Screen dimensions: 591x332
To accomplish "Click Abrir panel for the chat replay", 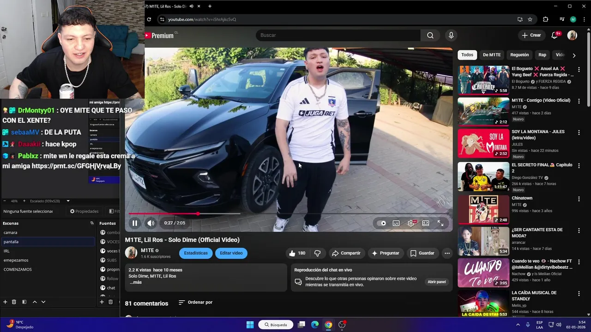I will click(436, 282).
